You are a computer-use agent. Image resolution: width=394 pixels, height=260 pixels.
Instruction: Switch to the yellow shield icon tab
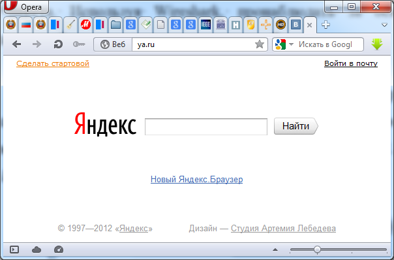[x=250, y=25]
